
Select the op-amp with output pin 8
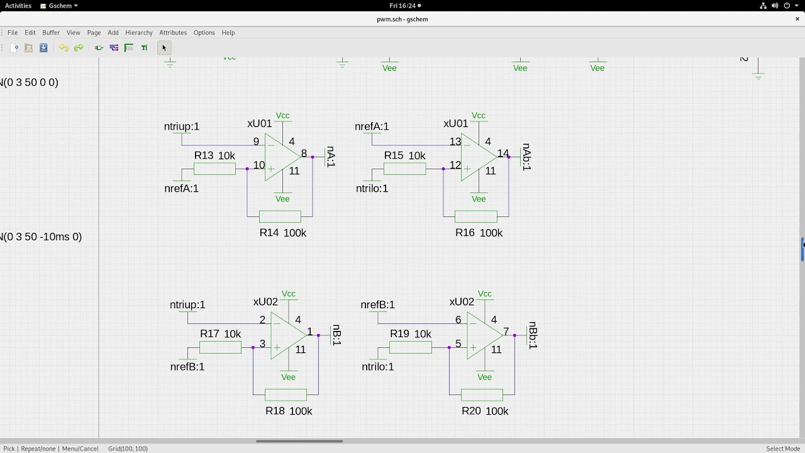(x=282, y=157)
